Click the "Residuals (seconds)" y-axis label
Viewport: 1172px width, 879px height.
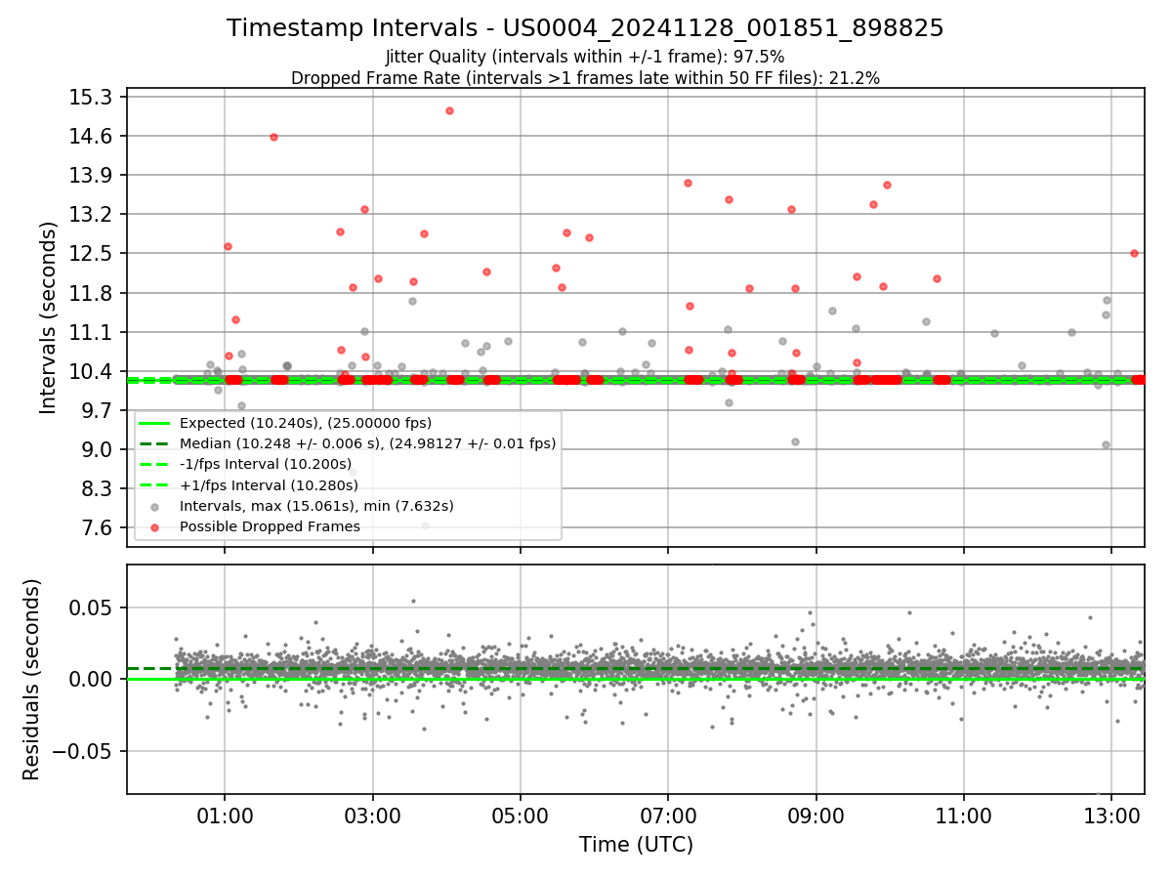tap(32, 679)
